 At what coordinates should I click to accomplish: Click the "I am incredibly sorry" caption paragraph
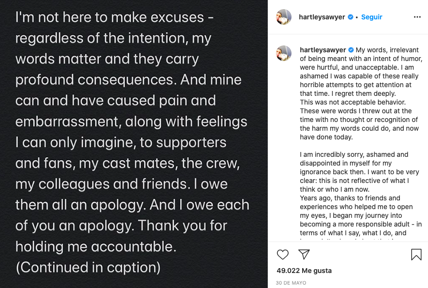pos(354,154)
